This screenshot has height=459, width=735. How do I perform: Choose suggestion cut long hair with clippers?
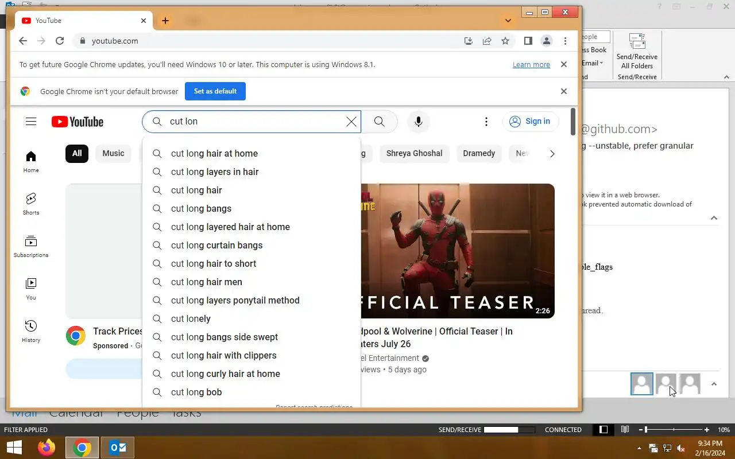point(252,355)
